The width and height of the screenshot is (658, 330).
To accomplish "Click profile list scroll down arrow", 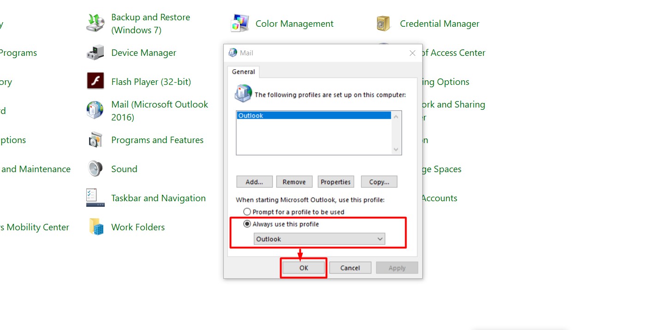I will (x=396, y=149).
